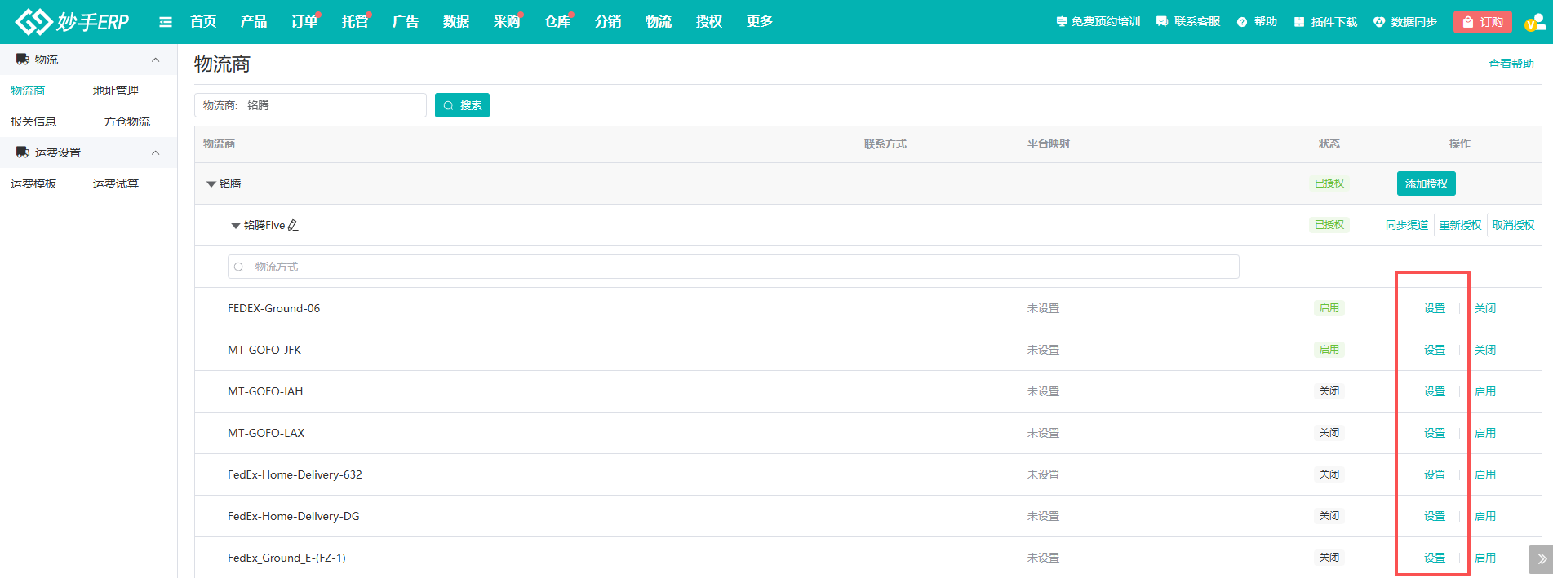1553x578 pixels.
Task: Open 联系客服 chat icon in header
Action: [1162, 22]
